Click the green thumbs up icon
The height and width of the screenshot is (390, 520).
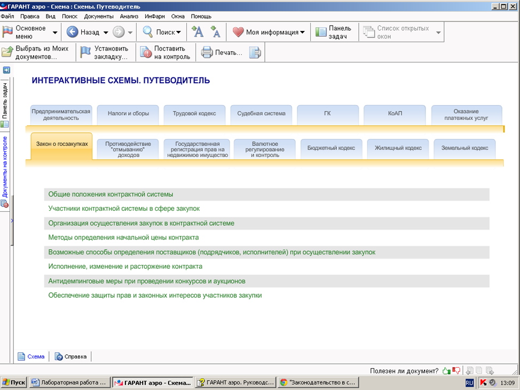coord(446,371)
